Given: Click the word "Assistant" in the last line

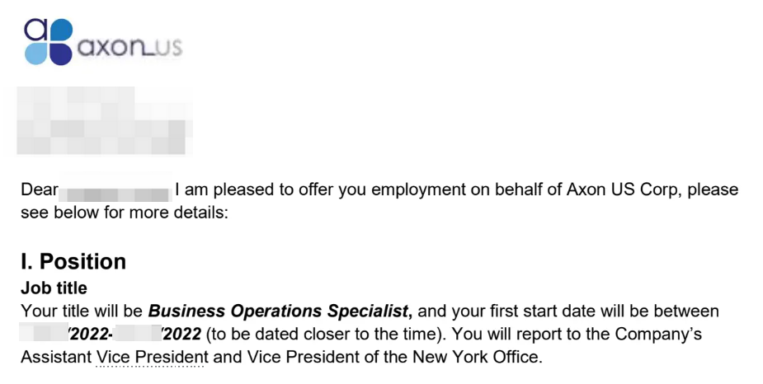Looking at the screenshot, I should (56, 358).
